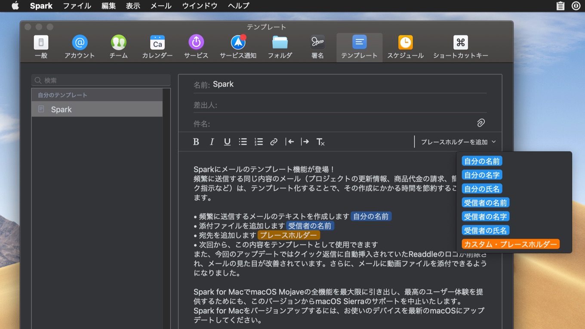Select the Spark template in list
This screenshot has width=585, height=329.
click(x=97, y=109)
